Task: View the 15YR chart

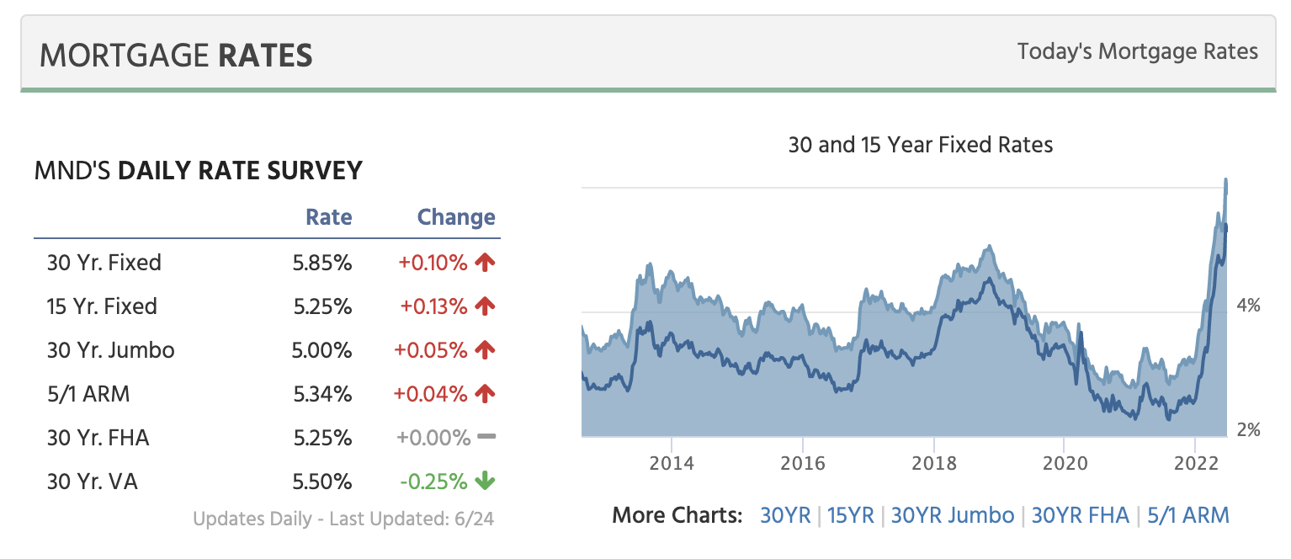Action: click(x=850, y=515)
